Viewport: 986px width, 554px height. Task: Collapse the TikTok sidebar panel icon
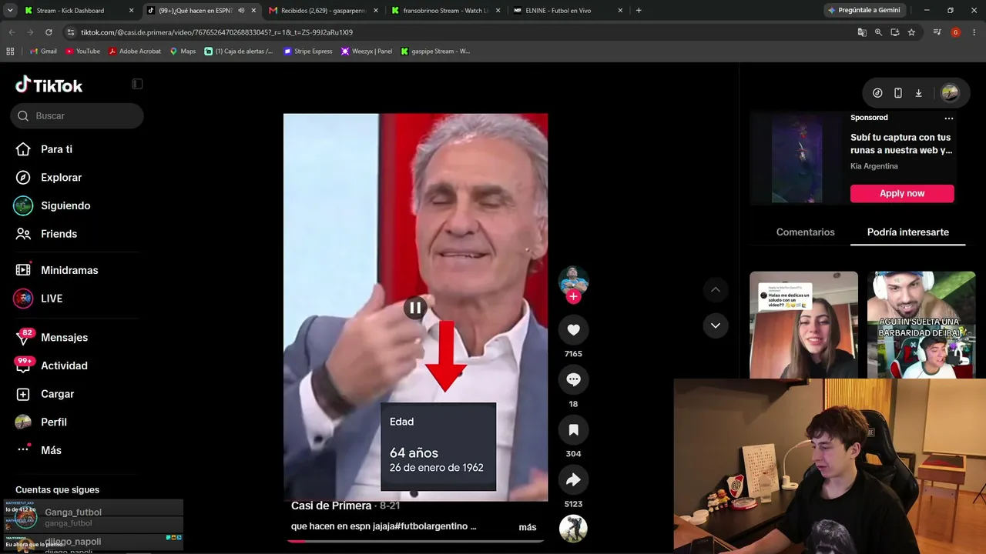[x=137, y=84]
